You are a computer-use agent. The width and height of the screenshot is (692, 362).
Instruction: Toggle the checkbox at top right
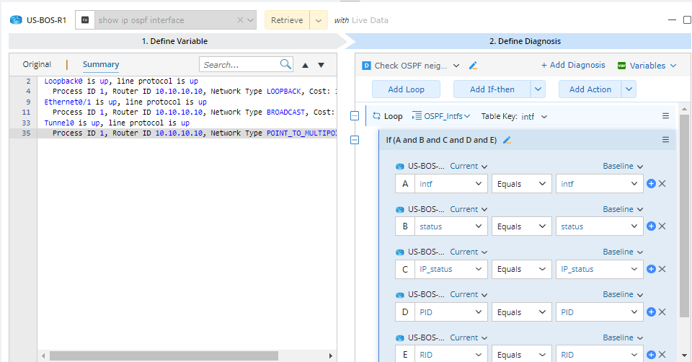(x=687, y=20)
